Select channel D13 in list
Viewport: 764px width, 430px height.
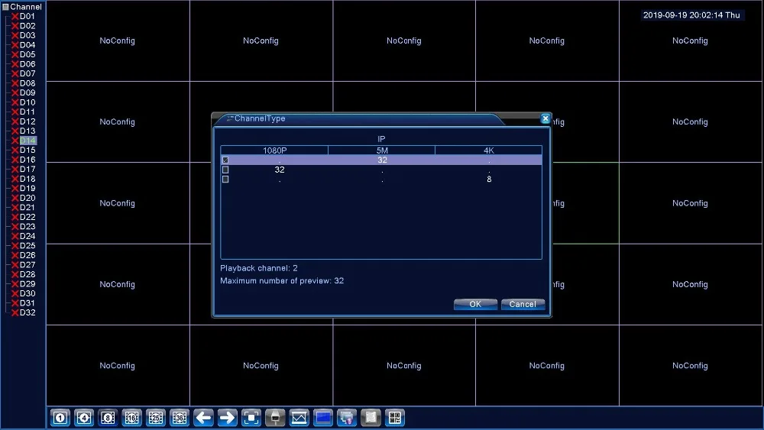tap(28, 131)
